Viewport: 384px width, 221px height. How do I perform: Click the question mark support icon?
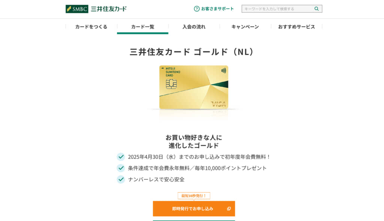click(x=196, y=9)
